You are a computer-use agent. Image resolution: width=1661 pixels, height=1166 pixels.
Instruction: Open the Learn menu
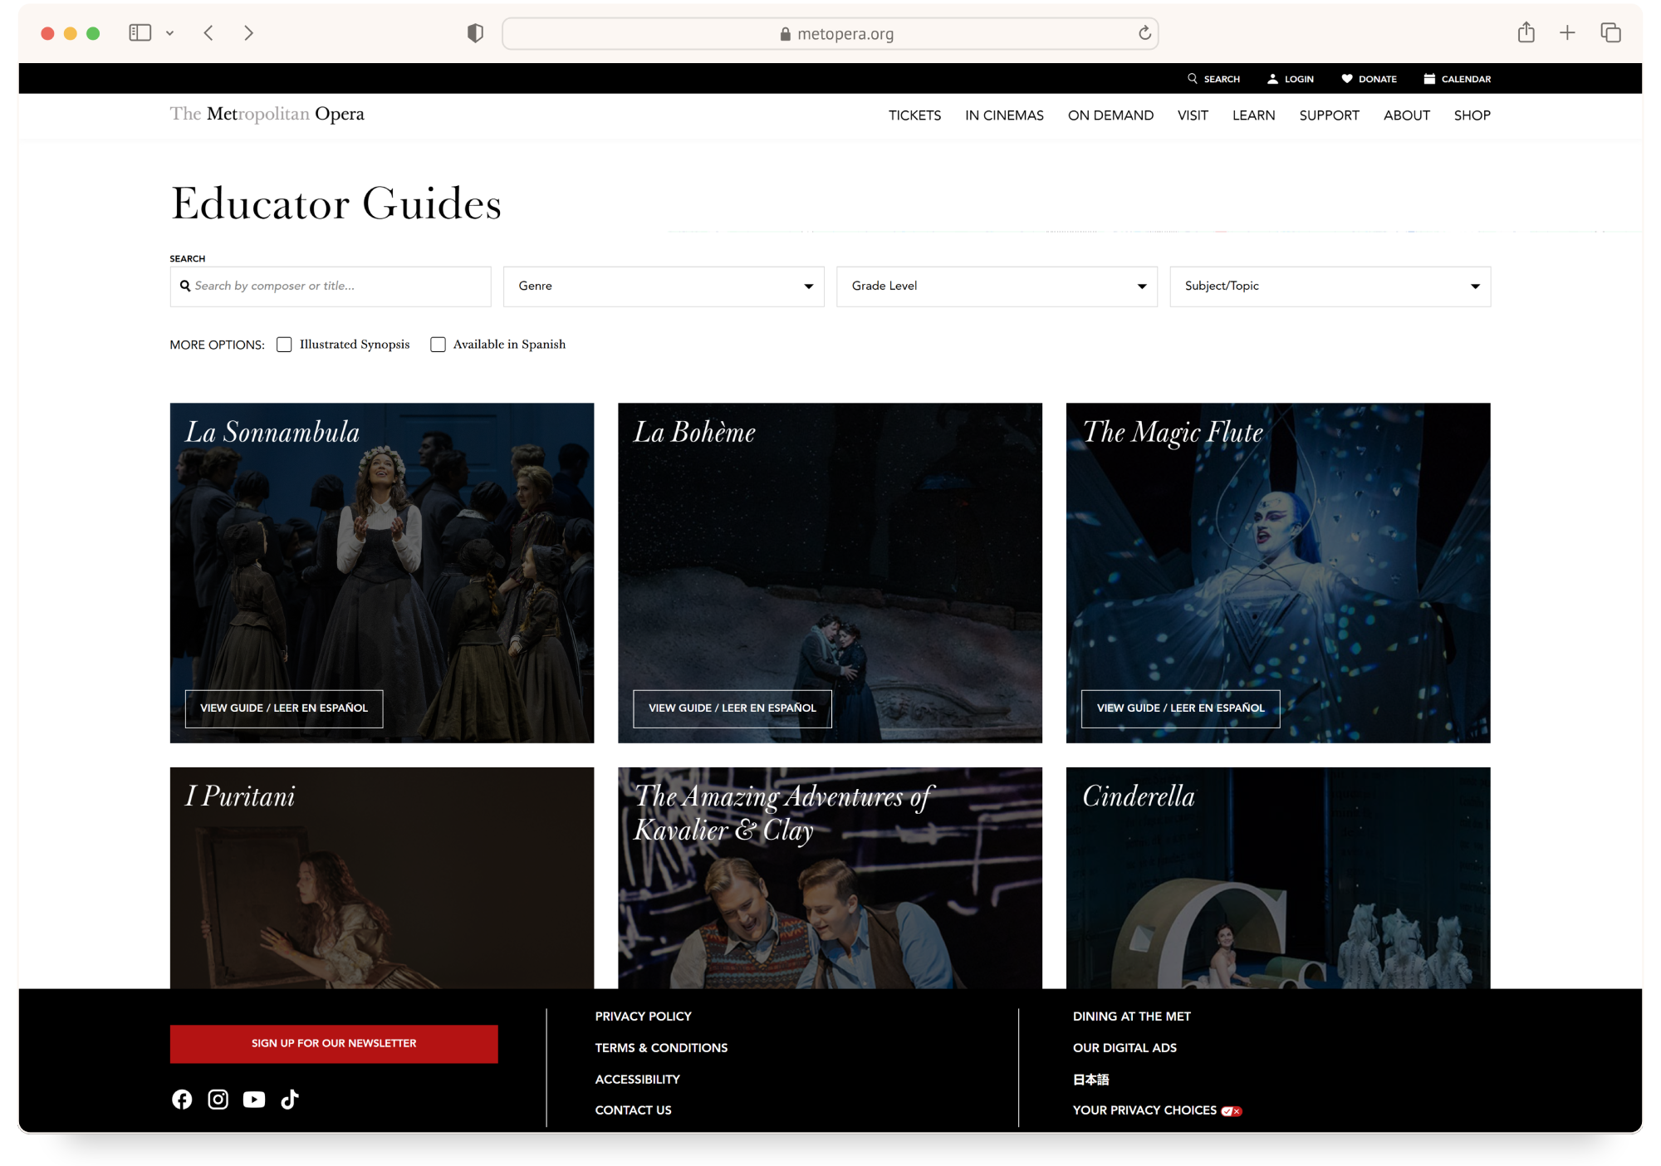1253,115
